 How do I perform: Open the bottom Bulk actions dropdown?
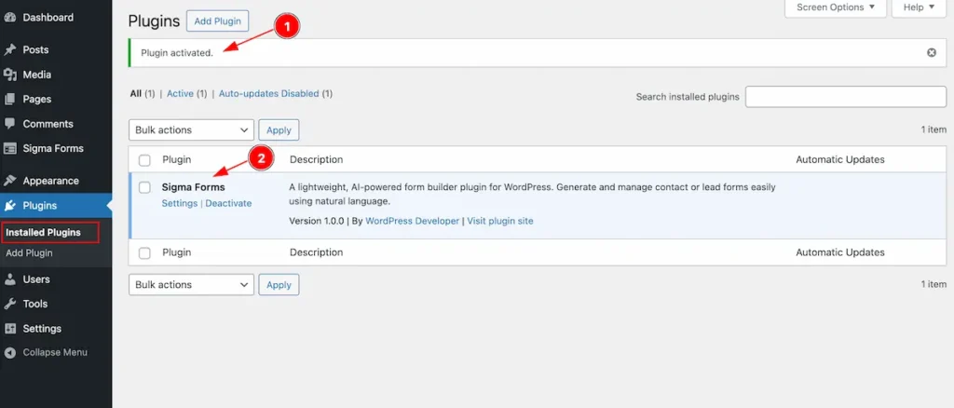(x=191, y=284)
